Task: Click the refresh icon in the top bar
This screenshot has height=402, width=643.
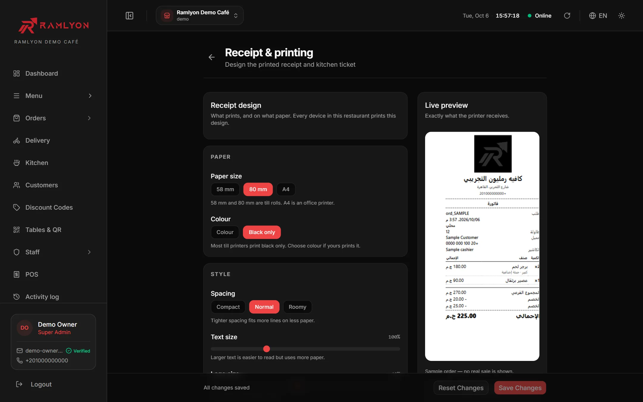Action: (567, 15)
